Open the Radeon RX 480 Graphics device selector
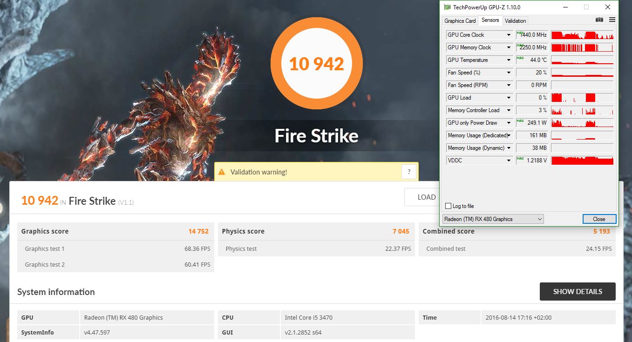 [x=493, y=219]
